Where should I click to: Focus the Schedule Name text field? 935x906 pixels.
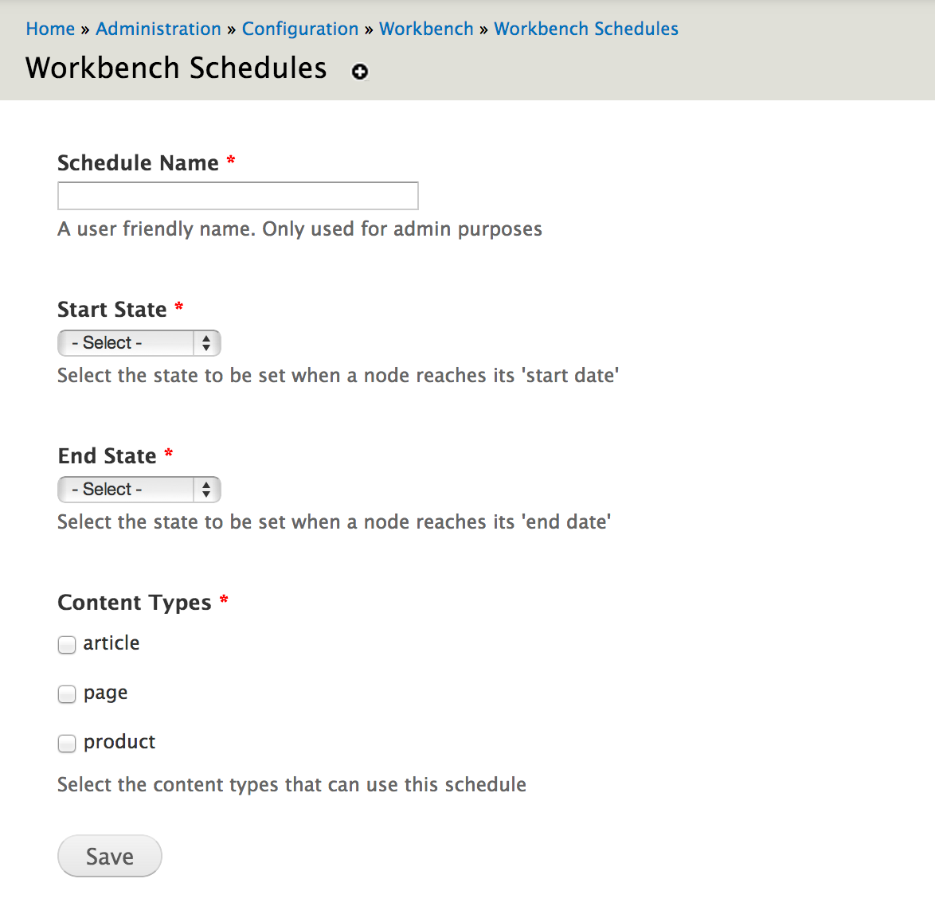(x=238, y=196)
